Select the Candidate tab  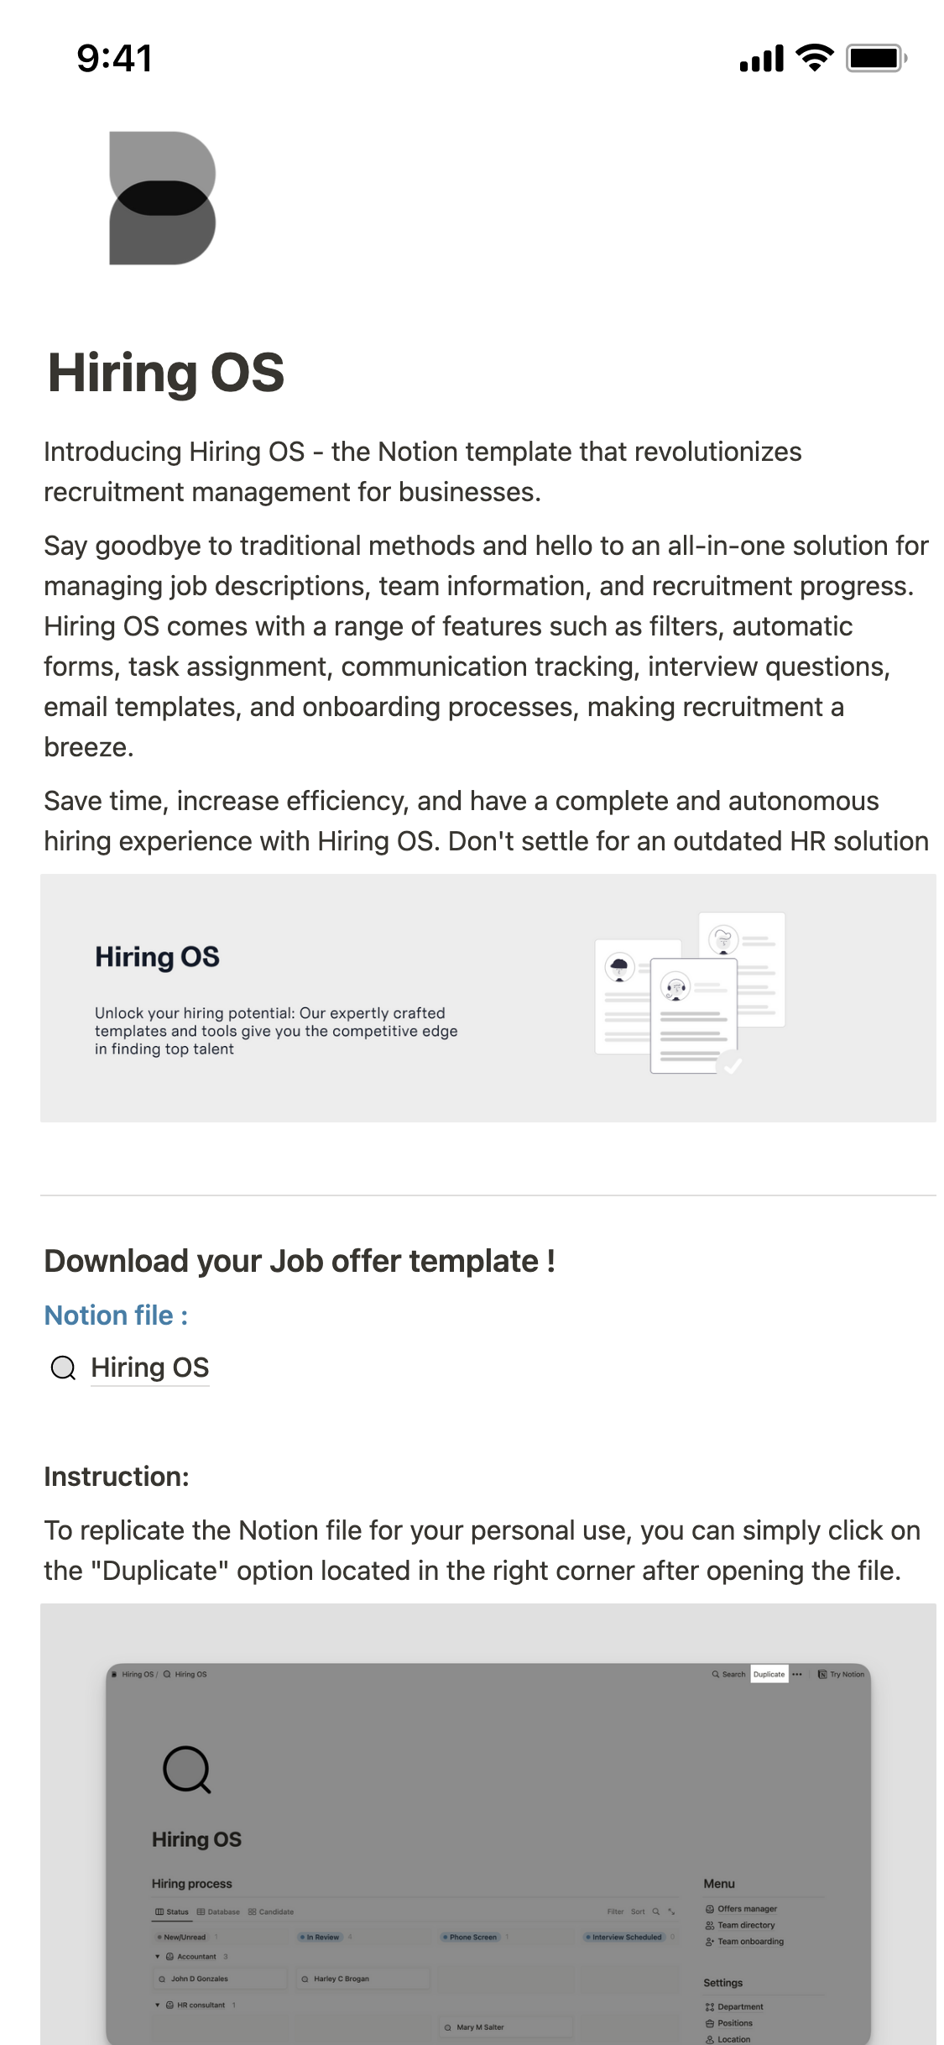coord(271,1912)
